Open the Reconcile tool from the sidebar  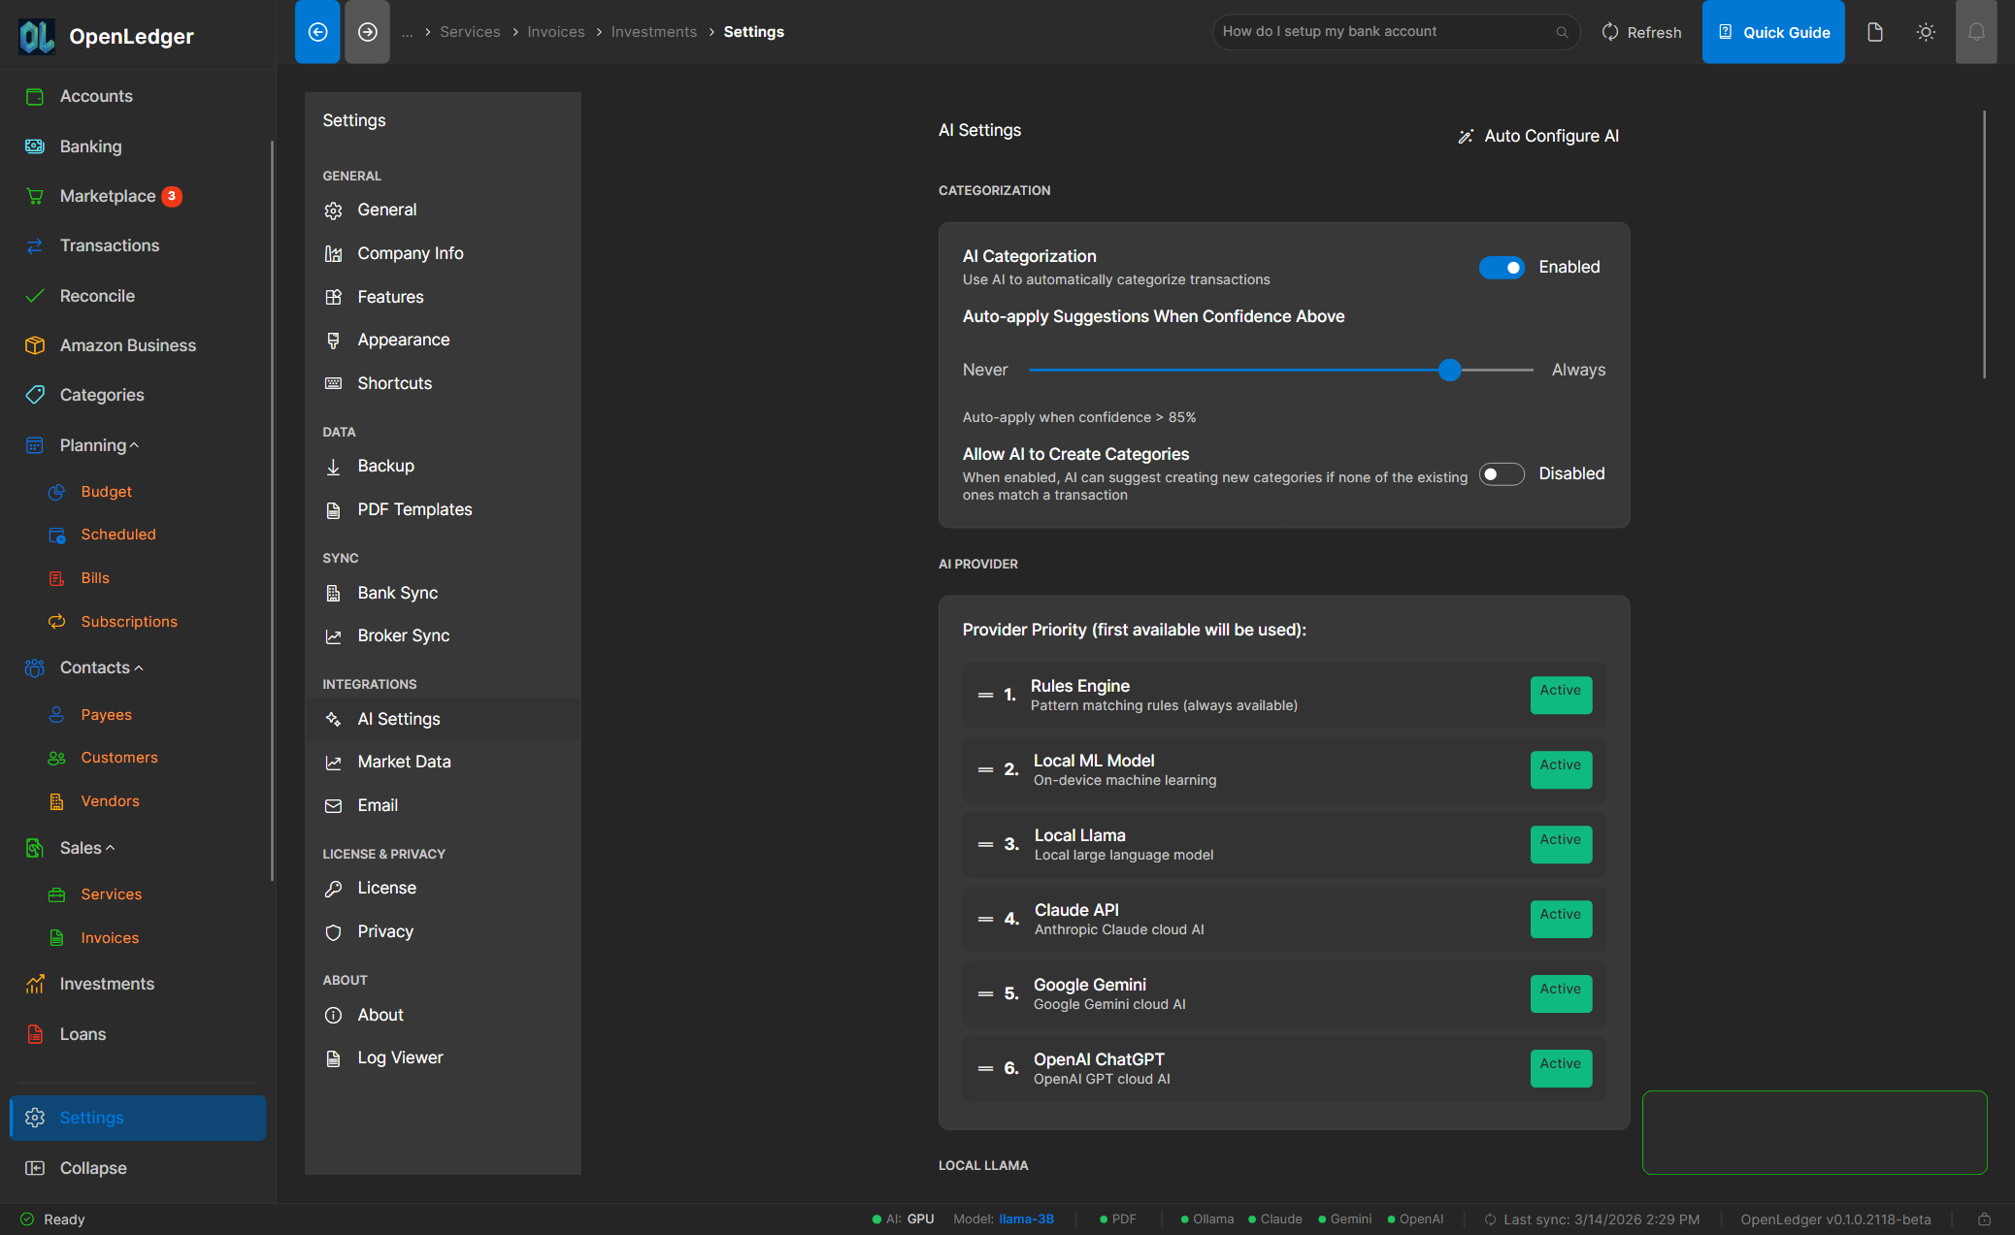click(x=35, y=295)
